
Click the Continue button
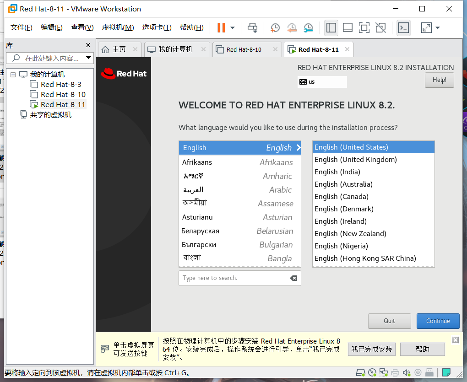[438, 321]
